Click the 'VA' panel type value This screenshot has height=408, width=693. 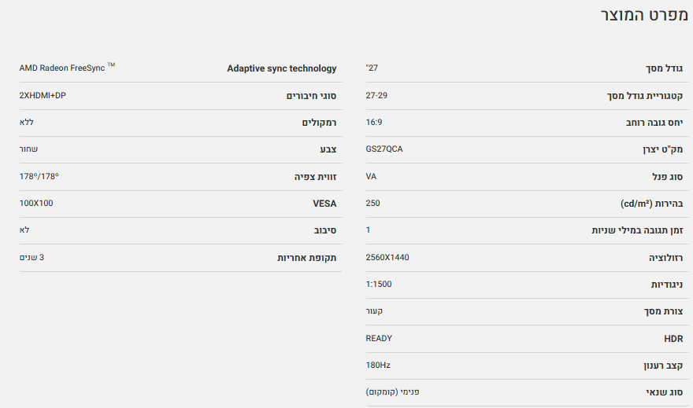pyautogui.click(x=371, y=176)
